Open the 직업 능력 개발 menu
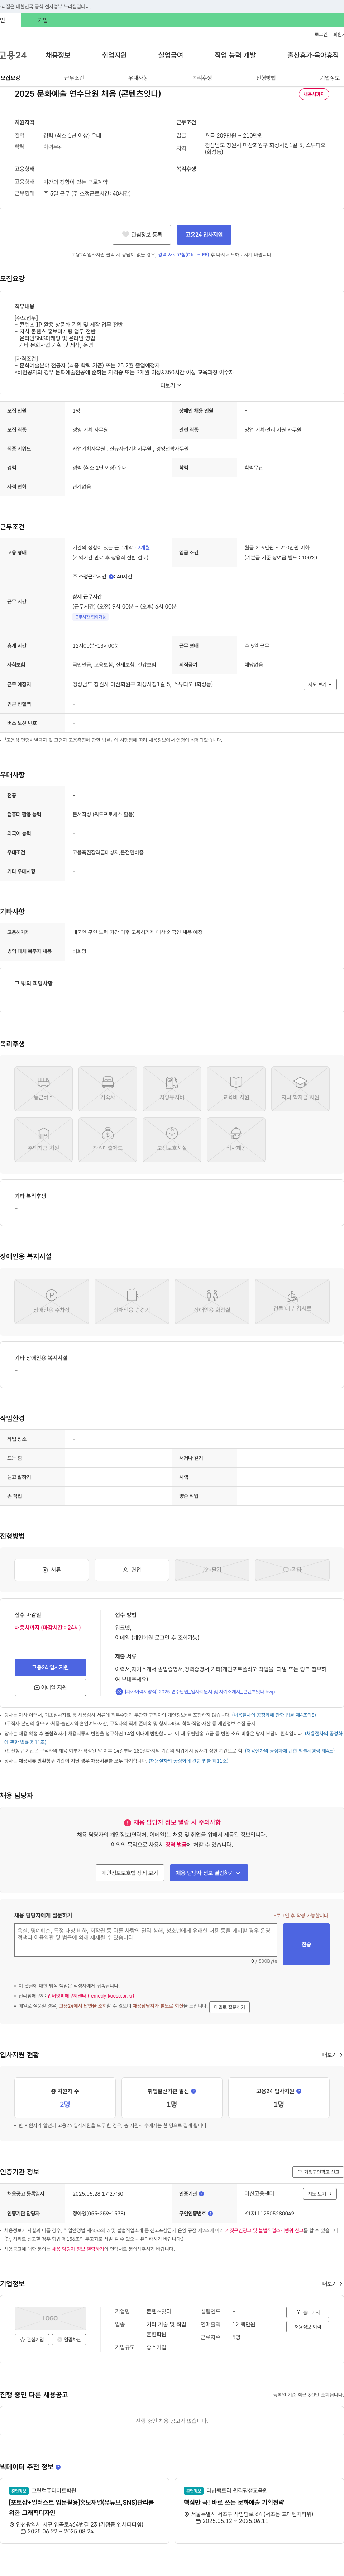Screen dimensions: 344x2576 (235, 55)
